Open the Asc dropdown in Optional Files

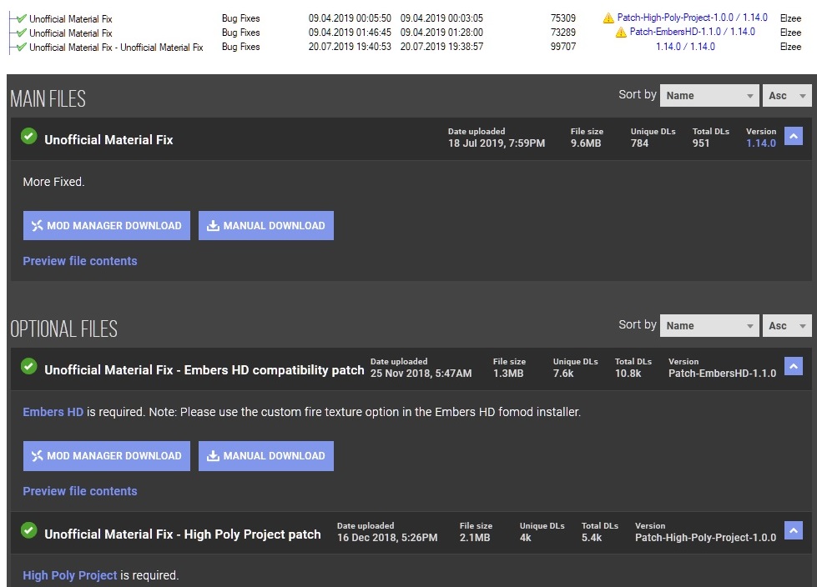point(785,325)
